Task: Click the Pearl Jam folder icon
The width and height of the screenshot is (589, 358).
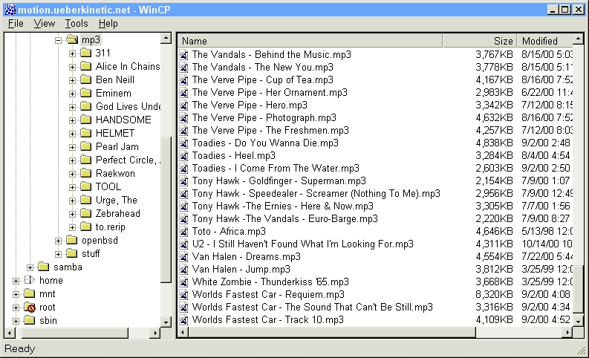Action: (x=85, y=147)
